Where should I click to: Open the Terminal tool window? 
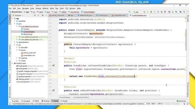(45, 101)
